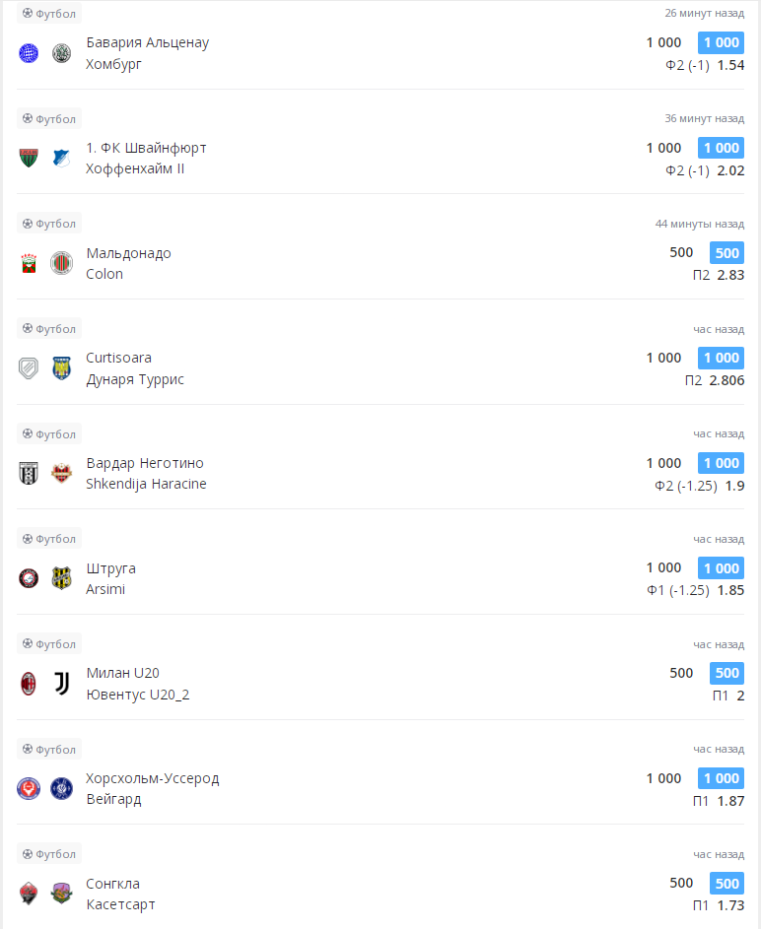Image resolution: width=761 pixels, height=929 pixels.
Task: Open the 1. ФК Швайнфюрт match
Action: tap(146, 148)
